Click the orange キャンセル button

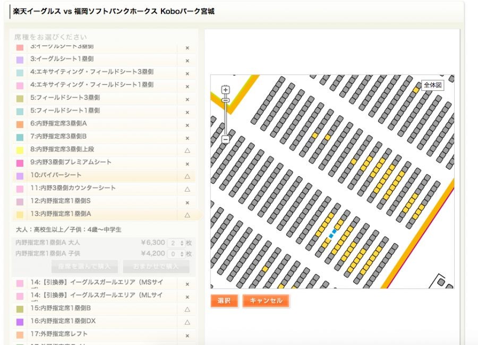pos(266,301)
